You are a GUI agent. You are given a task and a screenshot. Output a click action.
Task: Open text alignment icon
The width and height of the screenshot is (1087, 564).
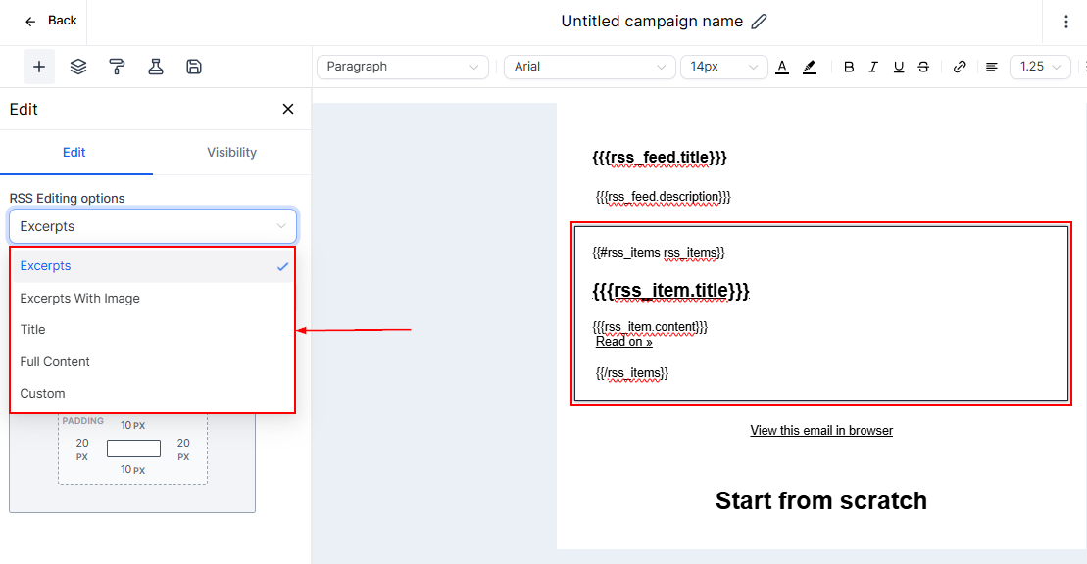(x=991, y=67)
